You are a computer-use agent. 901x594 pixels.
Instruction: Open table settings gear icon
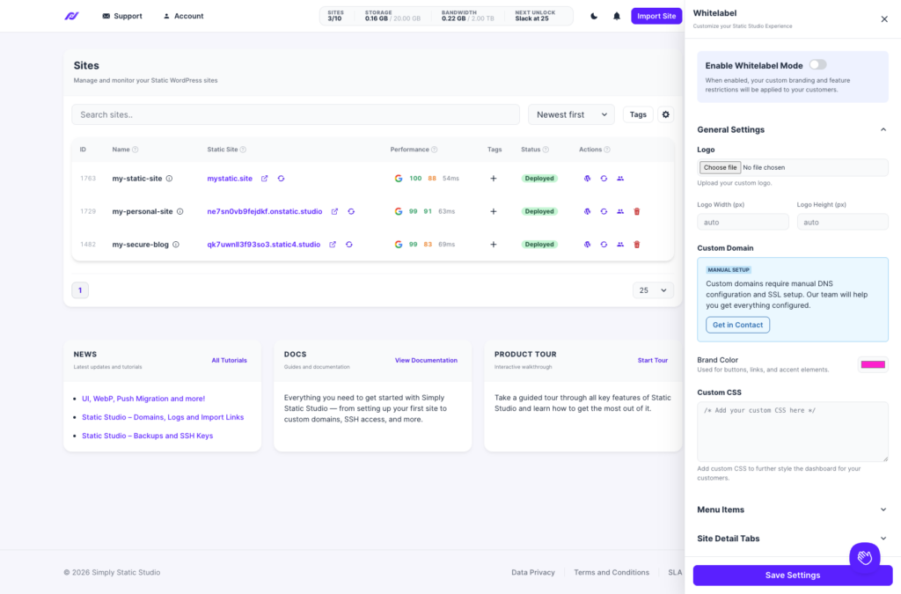(665, 114)
